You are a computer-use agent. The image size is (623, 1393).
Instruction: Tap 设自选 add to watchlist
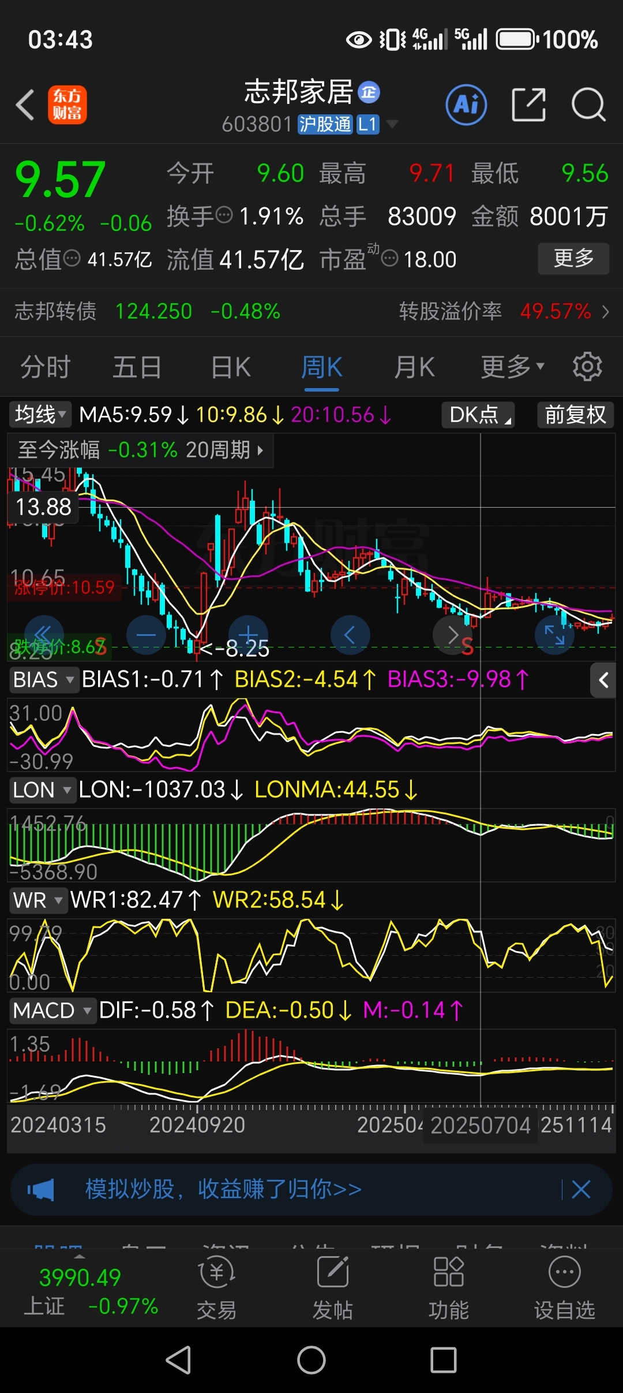pyautogui.click(x=564, y=1288)
